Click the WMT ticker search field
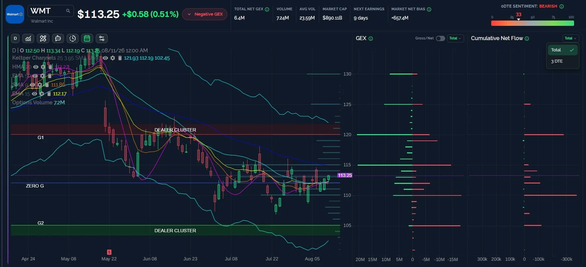 [51, 11]
